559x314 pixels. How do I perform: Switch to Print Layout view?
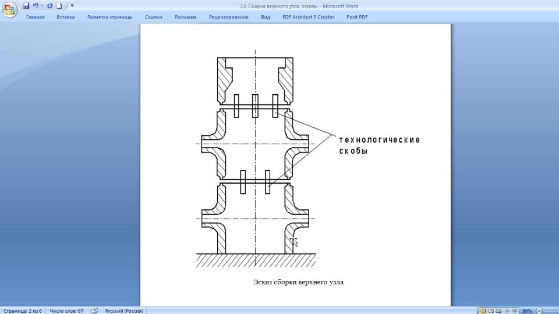[483, 311]
